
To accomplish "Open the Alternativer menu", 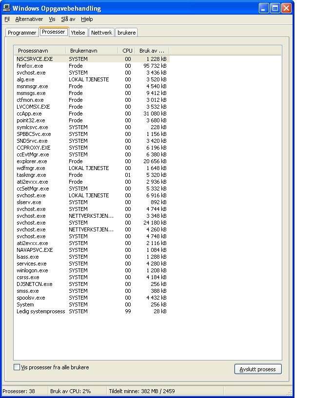I will [29, 19].
